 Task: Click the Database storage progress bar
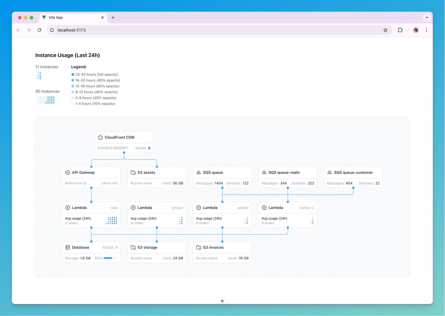111,258
